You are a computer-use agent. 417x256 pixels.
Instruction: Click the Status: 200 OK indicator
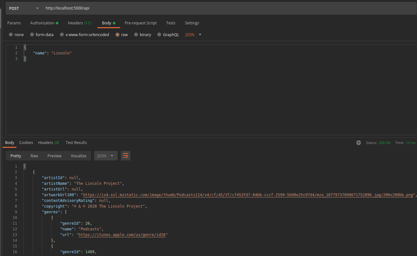[x=378, y=143]
